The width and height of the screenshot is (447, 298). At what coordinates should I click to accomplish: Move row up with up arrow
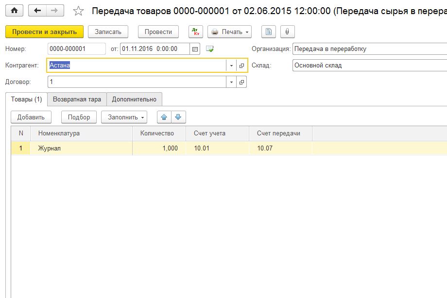164,117
